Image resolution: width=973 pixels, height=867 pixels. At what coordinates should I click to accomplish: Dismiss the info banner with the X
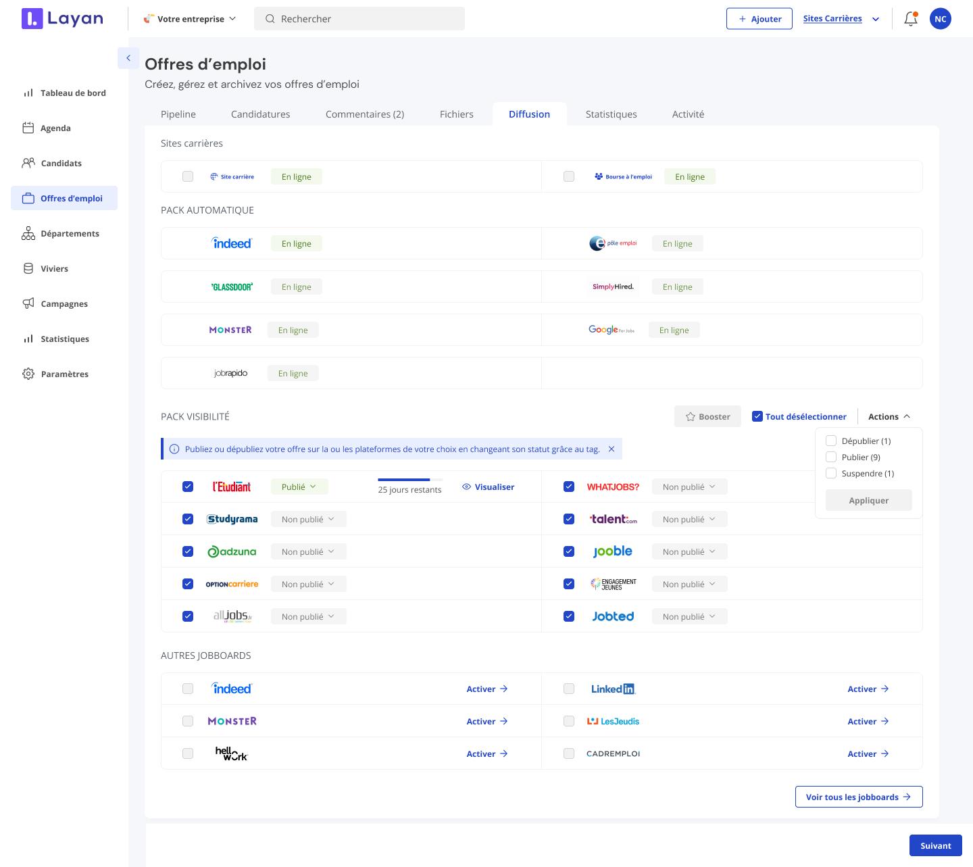click(x=612, y=449)
